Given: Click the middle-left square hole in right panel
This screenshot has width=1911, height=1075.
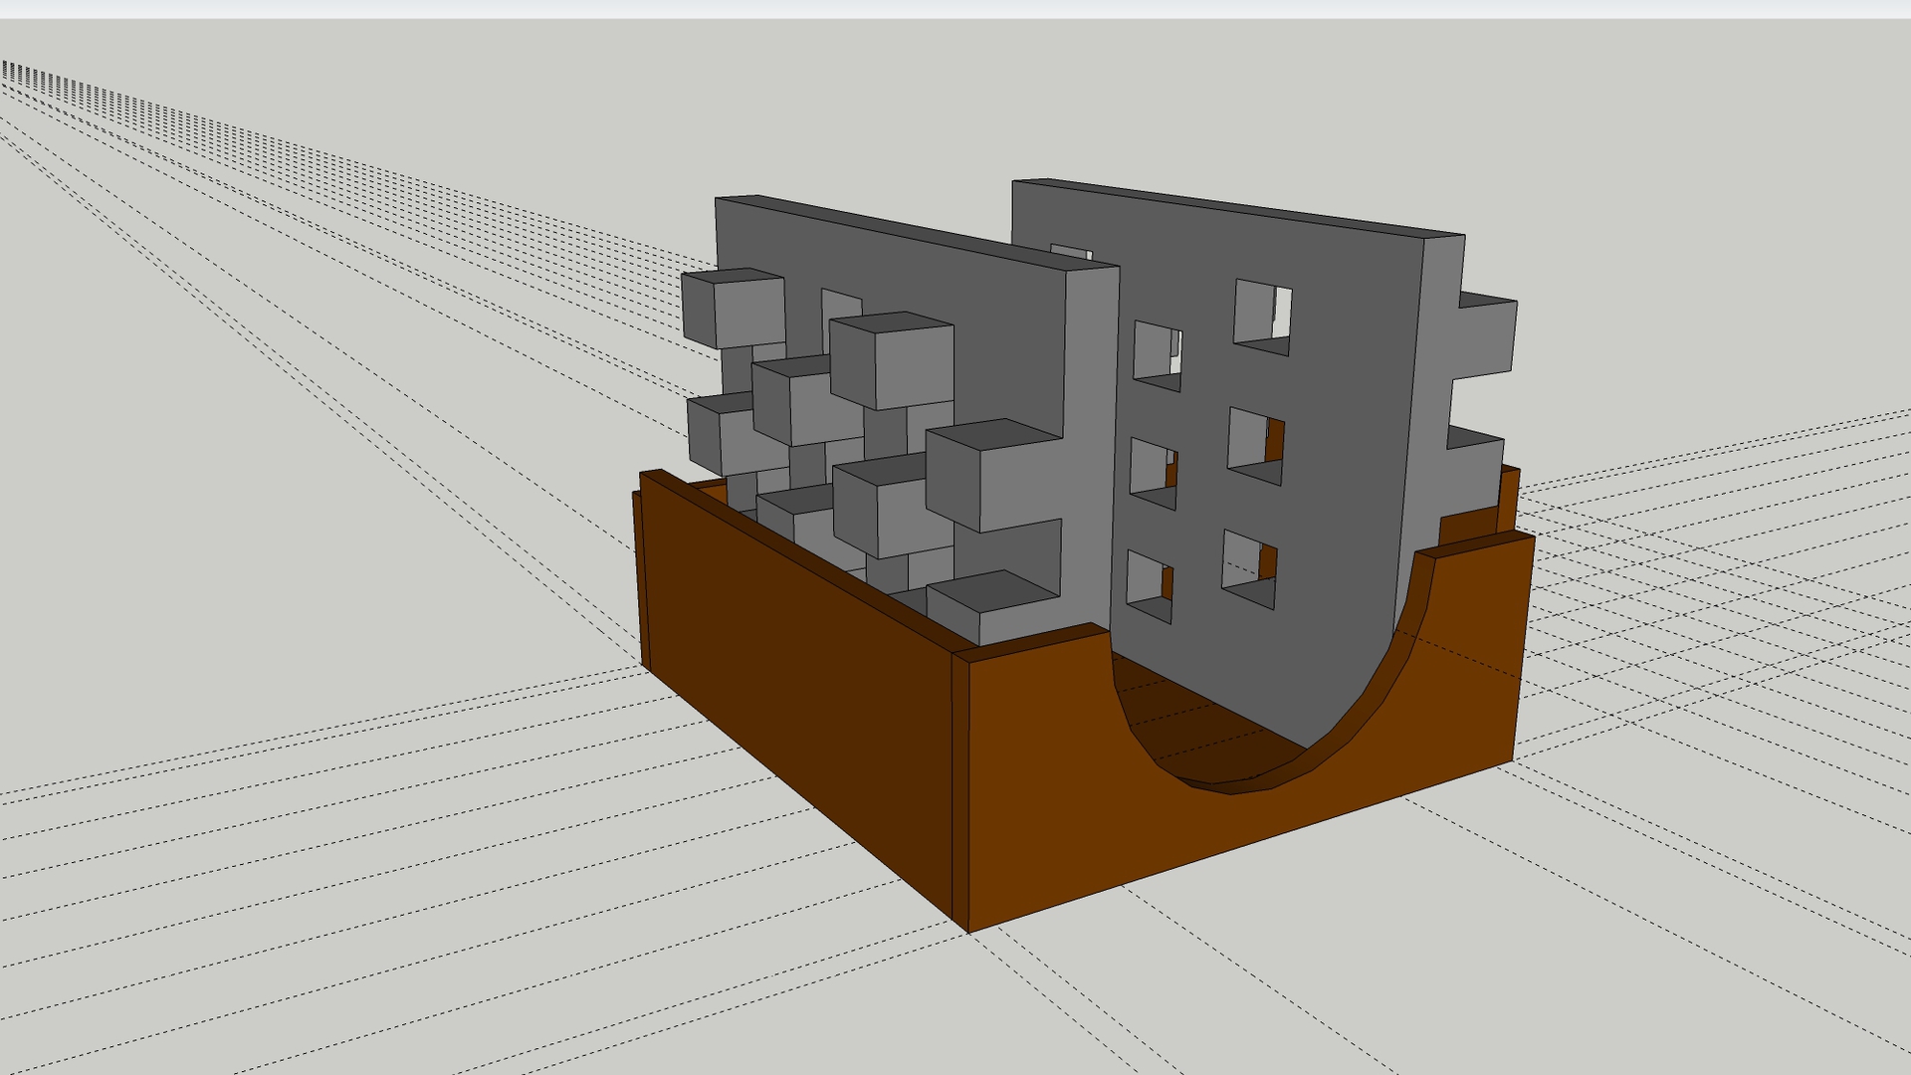Looking at the screenshot, I should 1153,472.
